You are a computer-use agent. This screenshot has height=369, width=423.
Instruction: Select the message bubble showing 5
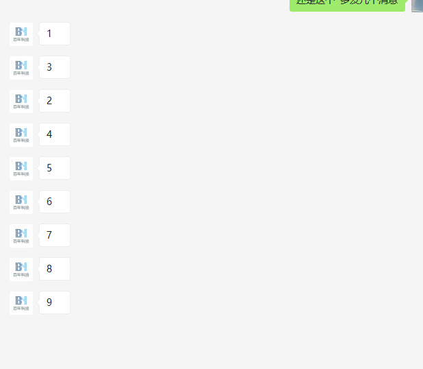[55, 168]
